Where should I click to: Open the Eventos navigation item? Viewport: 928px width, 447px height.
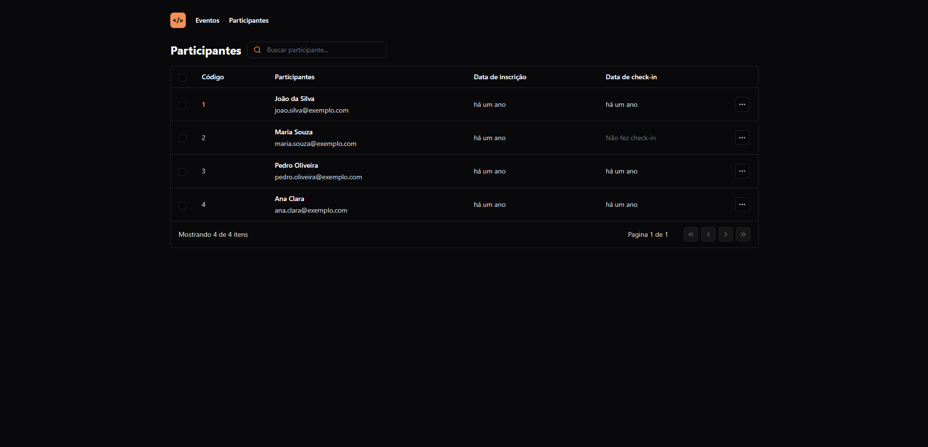207,20
